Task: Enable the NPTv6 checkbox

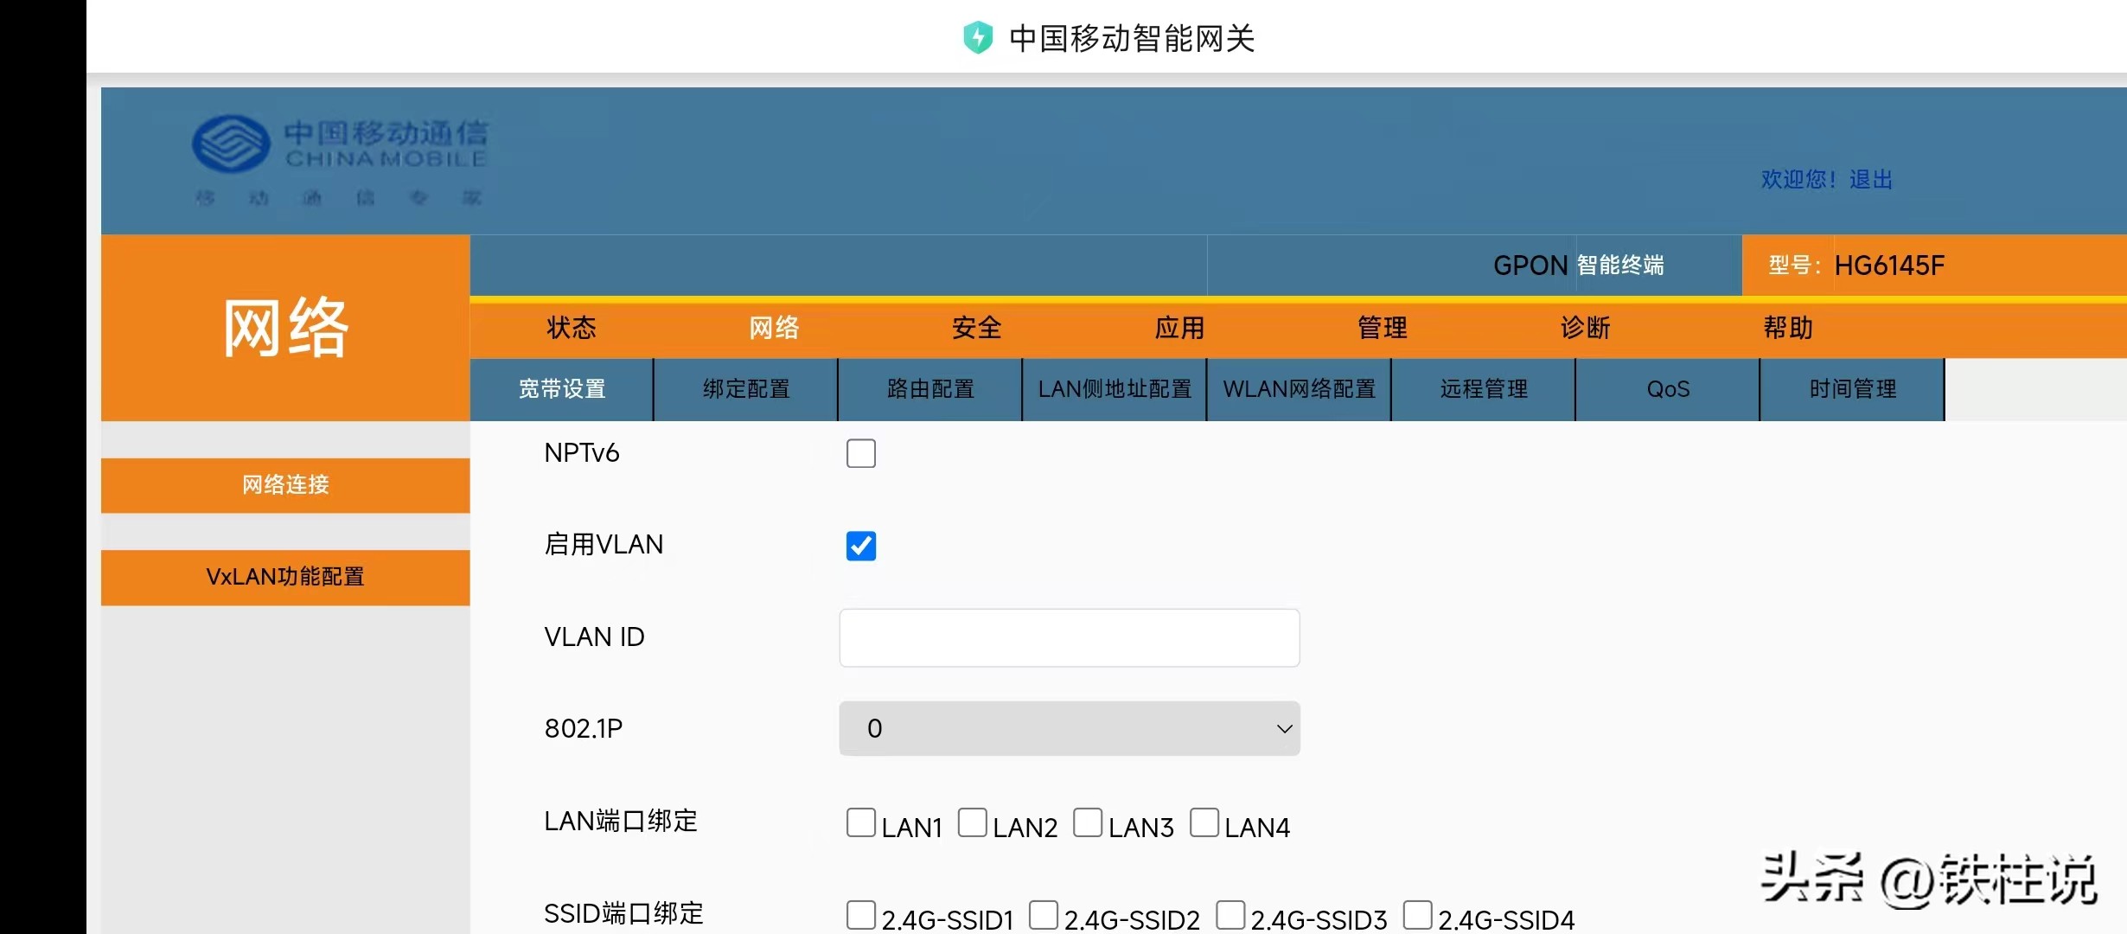Action: 860,453
